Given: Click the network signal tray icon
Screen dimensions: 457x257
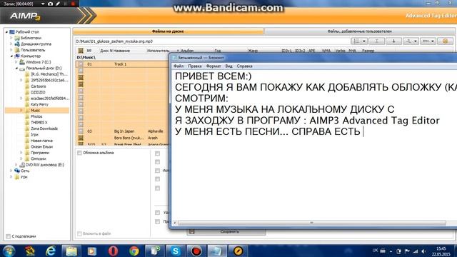Looking at the screenshot, I should pyautogui.click(x=416, y=251).
